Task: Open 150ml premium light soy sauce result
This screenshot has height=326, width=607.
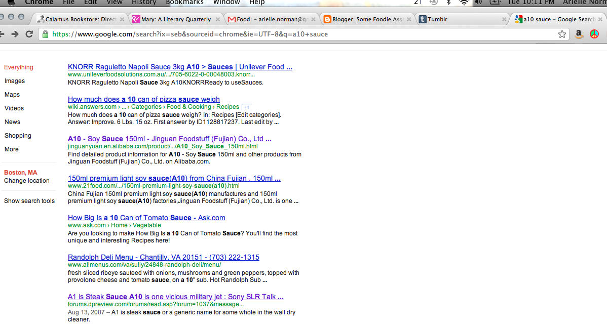Action: tap(174, 178)
